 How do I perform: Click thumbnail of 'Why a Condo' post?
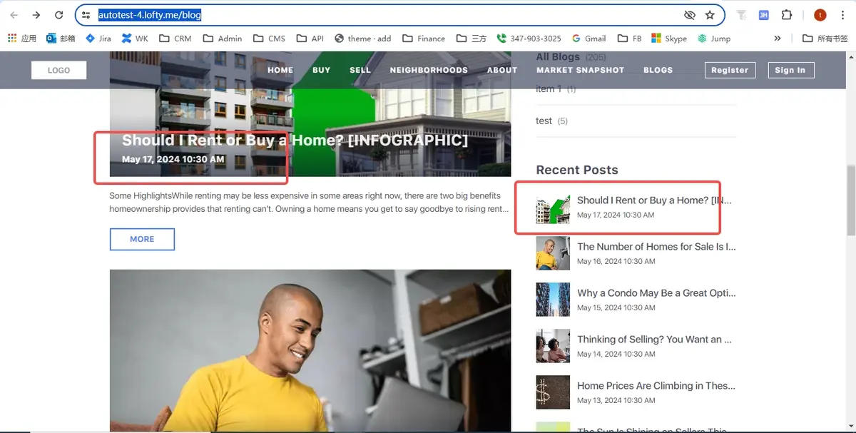point(553,300)
